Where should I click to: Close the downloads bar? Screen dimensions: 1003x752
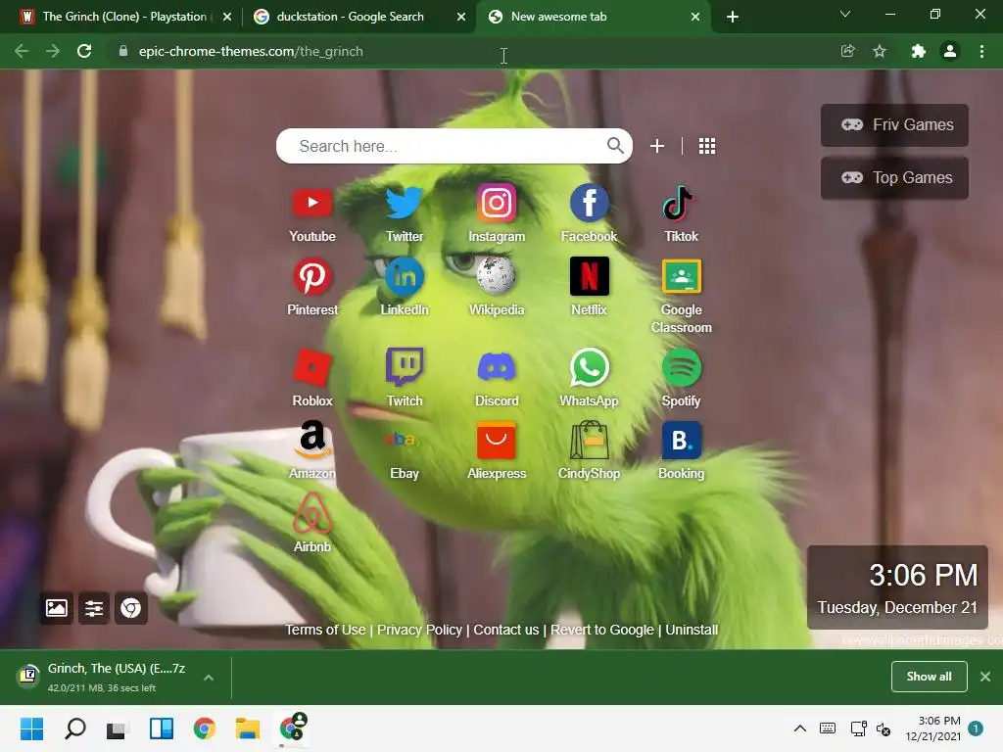tap(985, 677)
